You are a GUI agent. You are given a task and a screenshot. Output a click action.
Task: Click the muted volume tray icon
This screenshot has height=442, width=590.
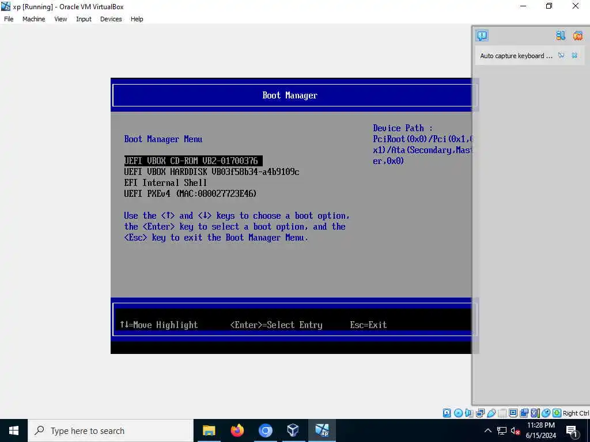coord(515,430)
